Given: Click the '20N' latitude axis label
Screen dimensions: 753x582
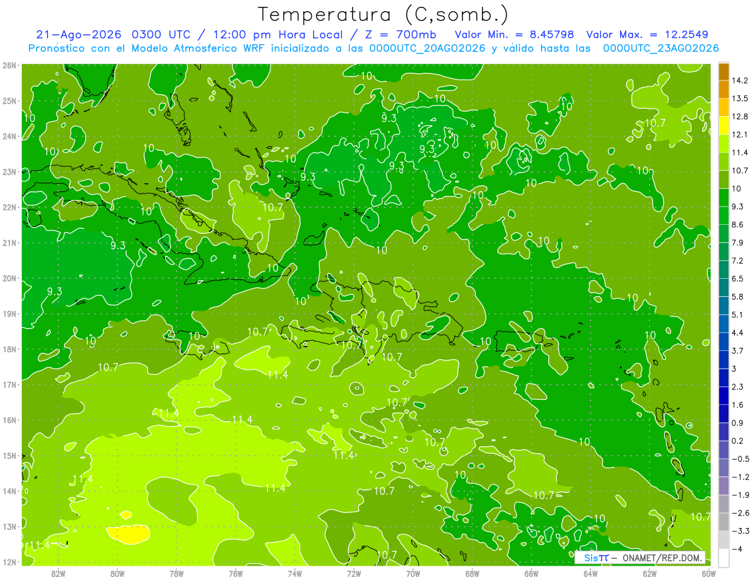Looking at the screenshot, I should click(x=9, y=278).
